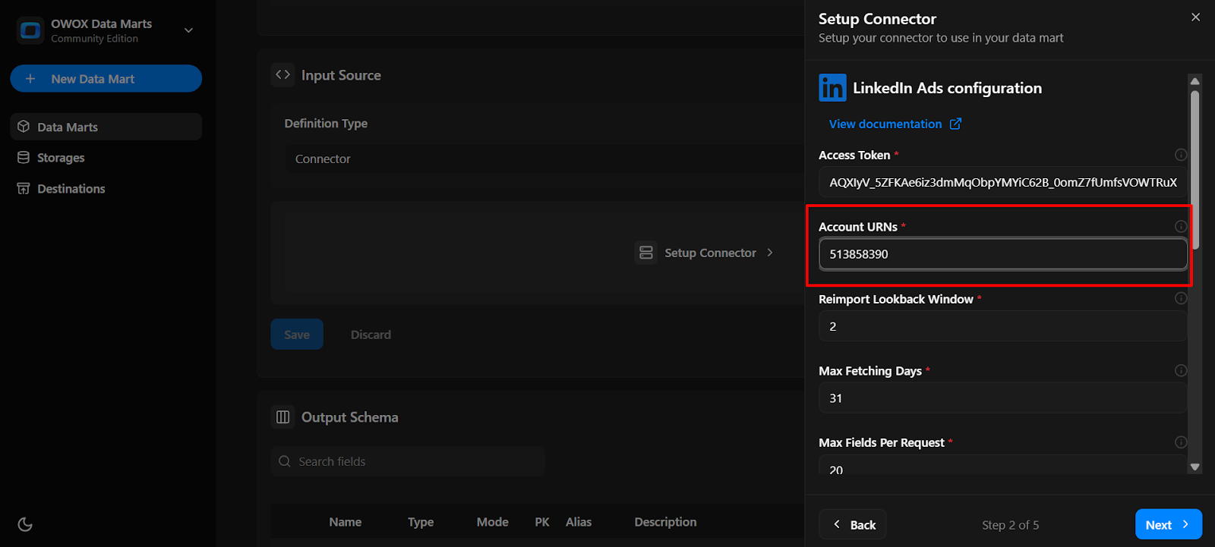Open Data Marts in the sidebar
Screen dimensions: 1215x547
coord(106,127)
